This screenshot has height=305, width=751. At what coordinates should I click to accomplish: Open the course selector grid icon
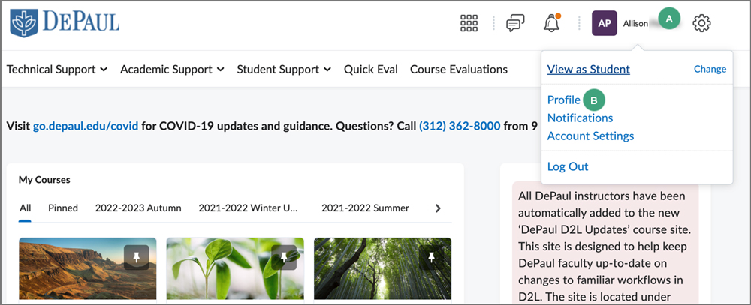[469, 23]
